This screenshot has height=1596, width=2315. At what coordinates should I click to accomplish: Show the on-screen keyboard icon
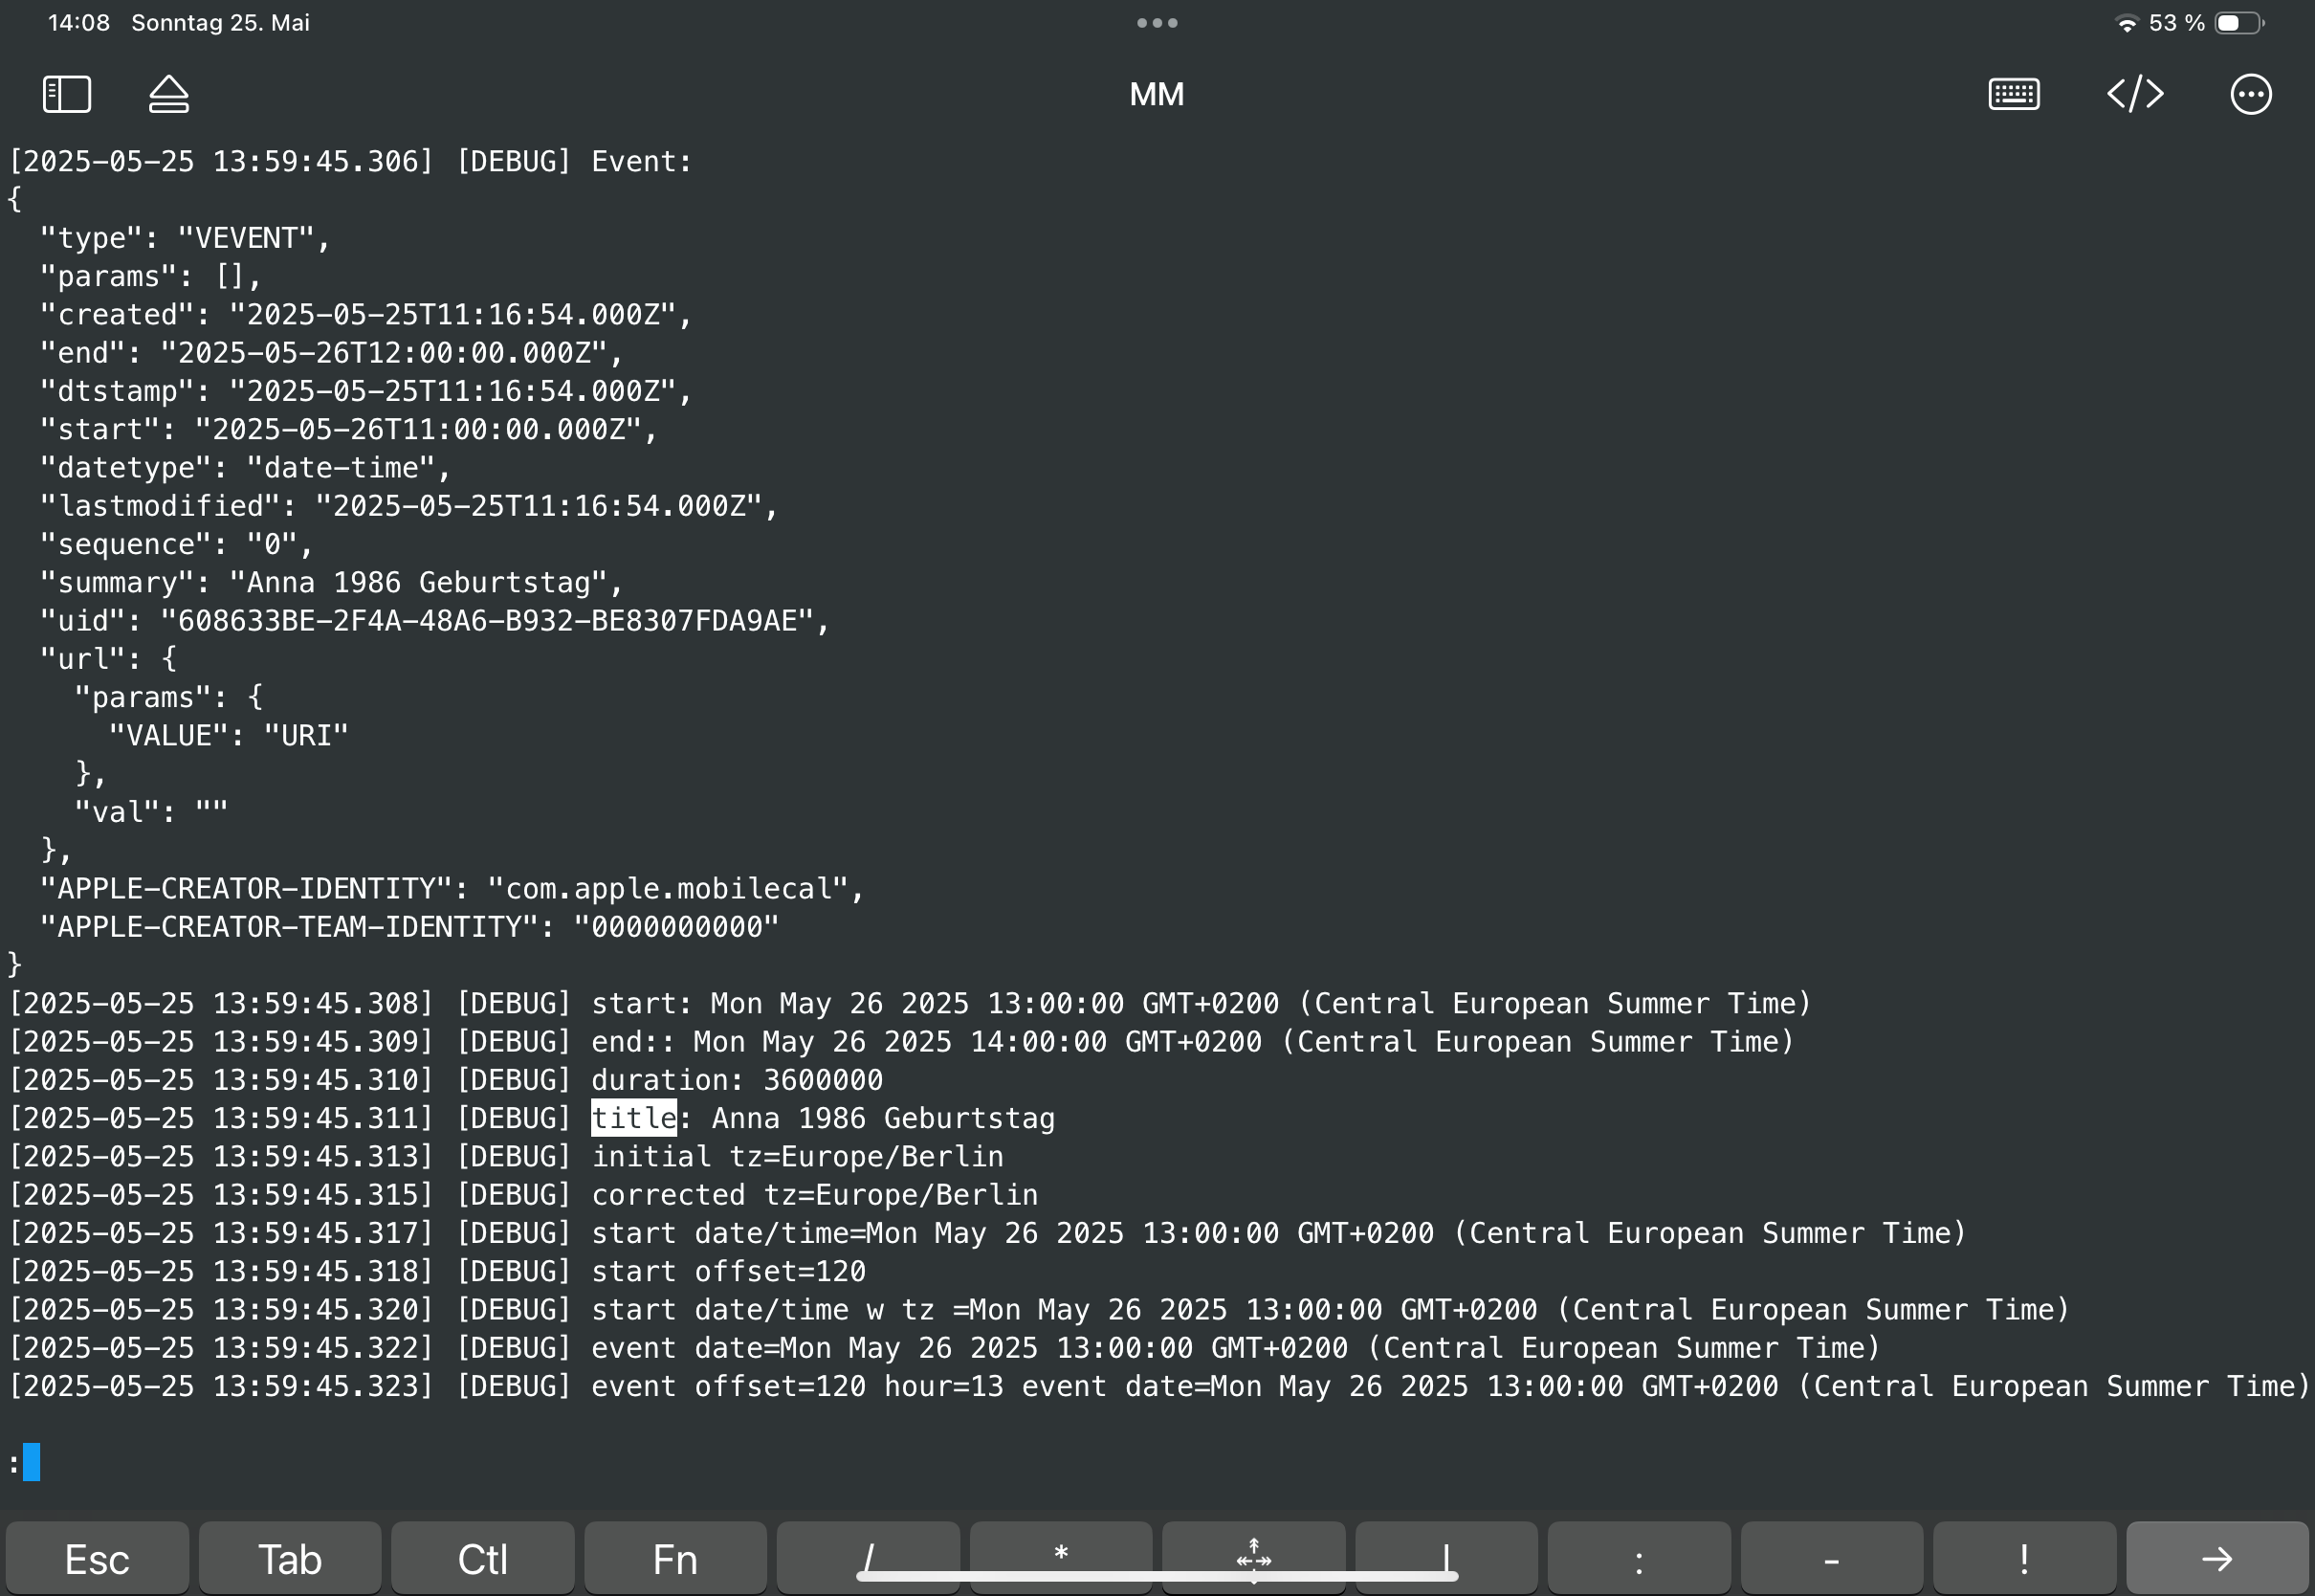click(x=2013, y=95)
